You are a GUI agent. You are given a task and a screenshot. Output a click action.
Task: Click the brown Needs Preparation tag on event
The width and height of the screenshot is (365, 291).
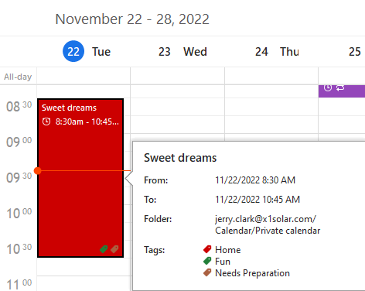pyautogui.click(x=114, y=249)
